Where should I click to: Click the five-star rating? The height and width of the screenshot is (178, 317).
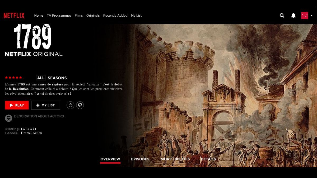coord(13,78)
